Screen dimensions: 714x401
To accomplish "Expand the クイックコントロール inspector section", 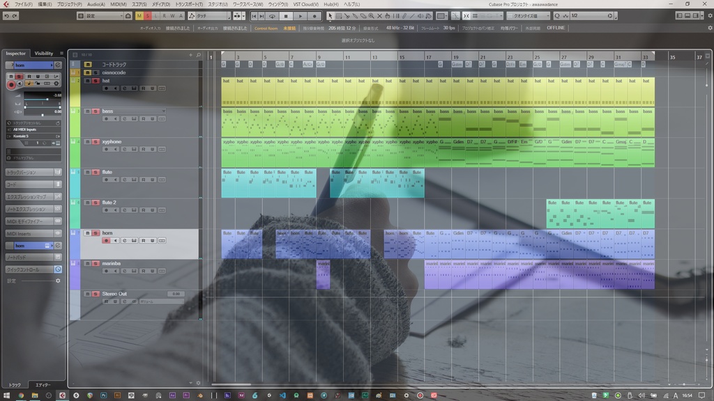I will 33,269.
